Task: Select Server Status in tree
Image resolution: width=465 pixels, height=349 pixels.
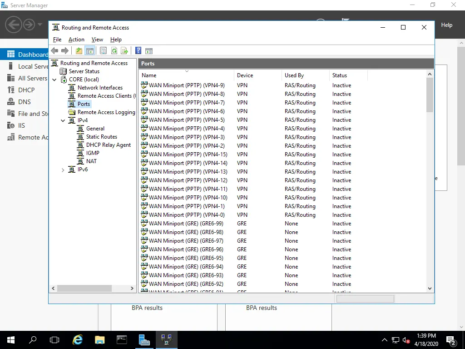Action: click(84, 71)
